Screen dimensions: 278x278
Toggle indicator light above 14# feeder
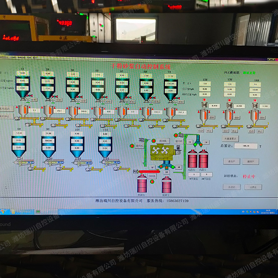(x=255, y=100)
